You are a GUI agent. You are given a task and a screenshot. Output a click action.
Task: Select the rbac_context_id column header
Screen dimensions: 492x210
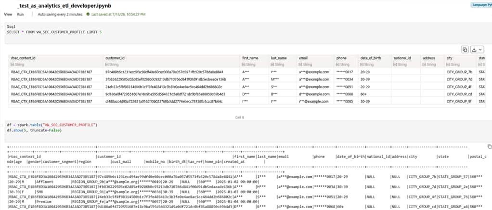[23, 58]
